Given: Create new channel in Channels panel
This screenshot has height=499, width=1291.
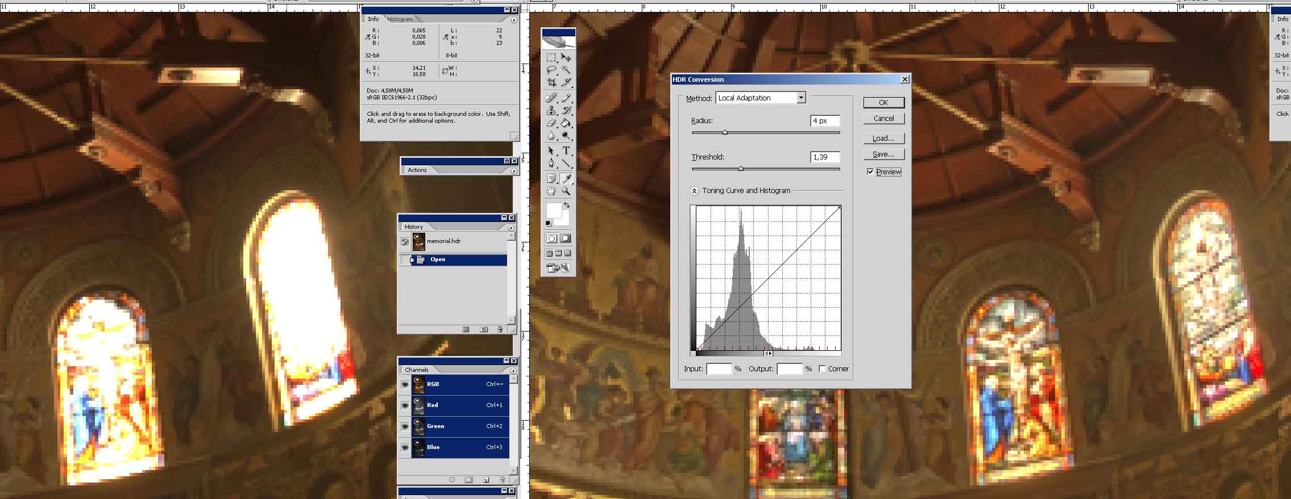Looking at the screenshot, I should pyautogui.click(x=486, y=480).
